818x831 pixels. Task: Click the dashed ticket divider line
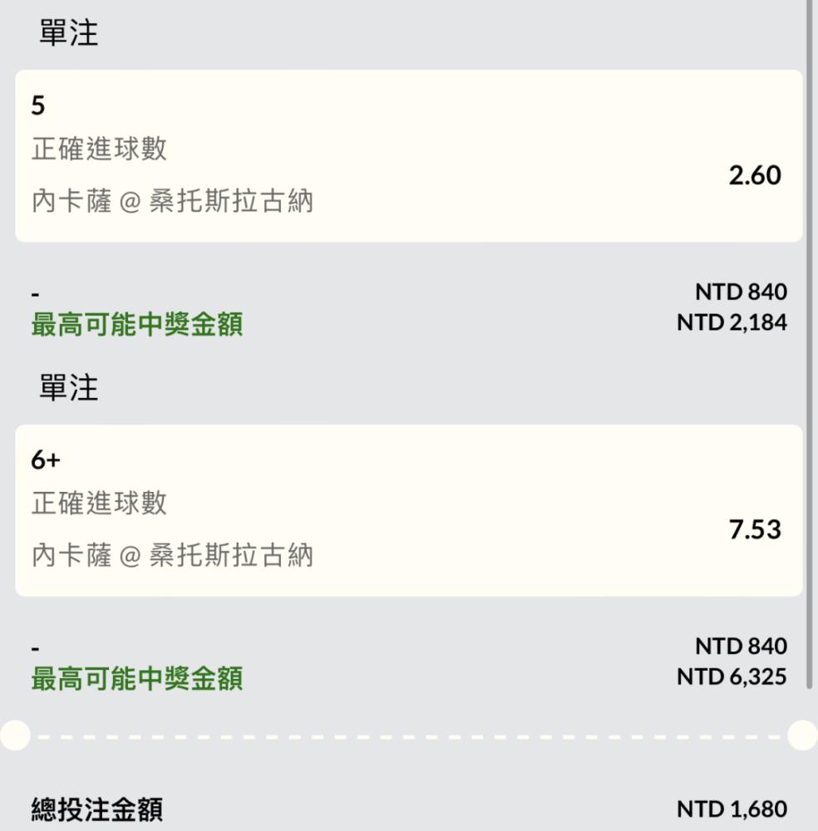[409, 736]
